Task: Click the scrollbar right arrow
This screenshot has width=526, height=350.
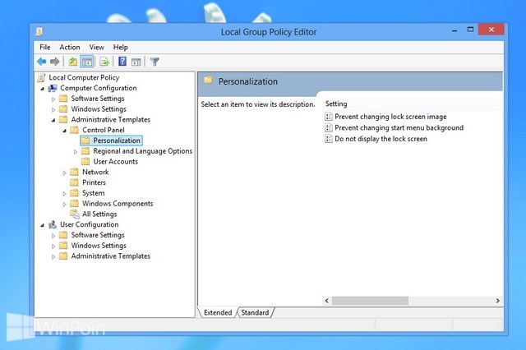Action: (498, 301)
